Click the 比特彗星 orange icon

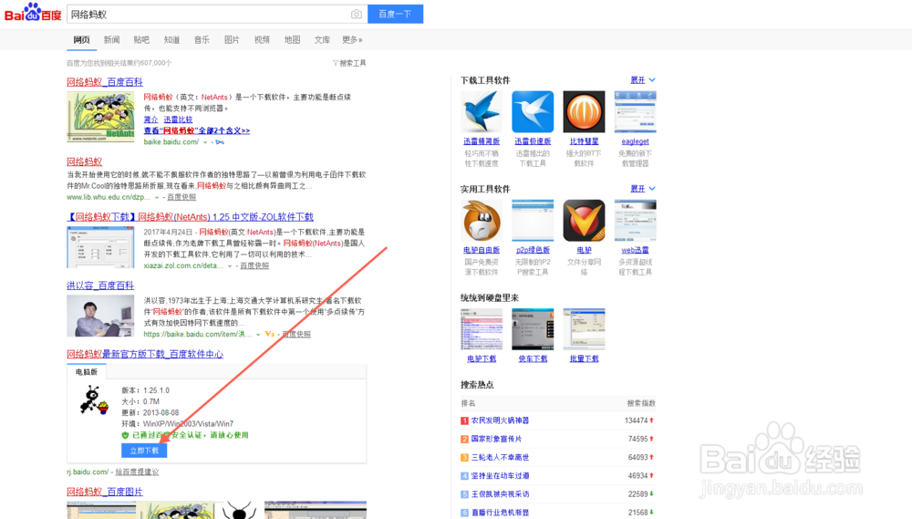pyautogui.click(x=584, y=111)
